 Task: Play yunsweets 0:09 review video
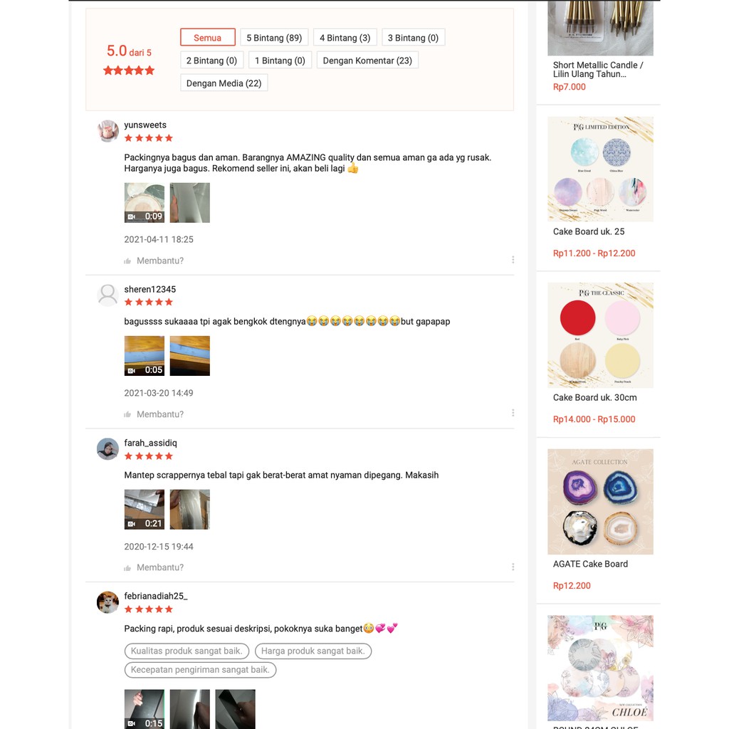coord(144,203)
